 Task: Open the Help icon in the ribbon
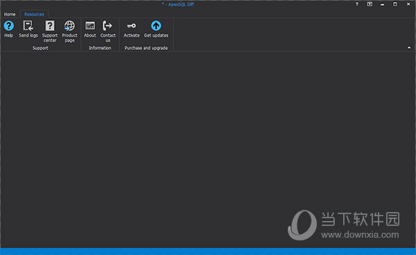pyautogui.click(x=8, y=26)
